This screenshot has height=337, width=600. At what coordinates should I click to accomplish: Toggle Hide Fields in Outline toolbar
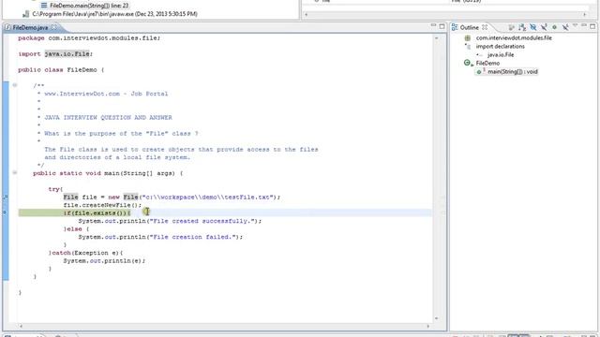[532, 27]
